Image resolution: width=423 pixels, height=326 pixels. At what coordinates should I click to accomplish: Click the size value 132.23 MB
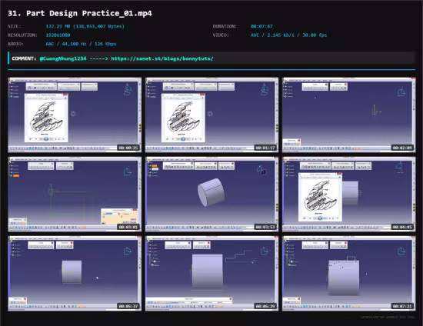[x=85, y=26]
